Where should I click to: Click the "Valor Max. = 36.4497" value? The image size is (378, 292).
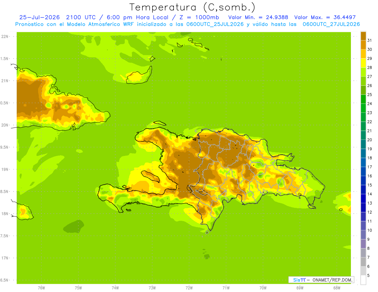(x=325, y=17)
